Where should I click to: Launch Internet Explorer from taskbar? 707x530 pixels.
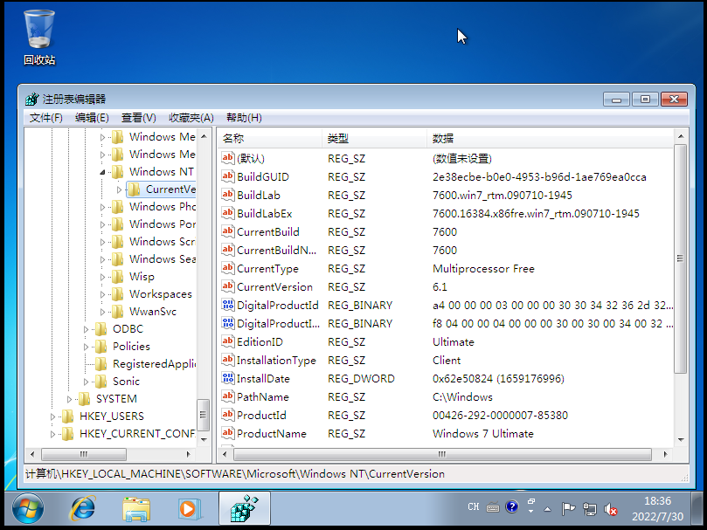tap(82, 509)
